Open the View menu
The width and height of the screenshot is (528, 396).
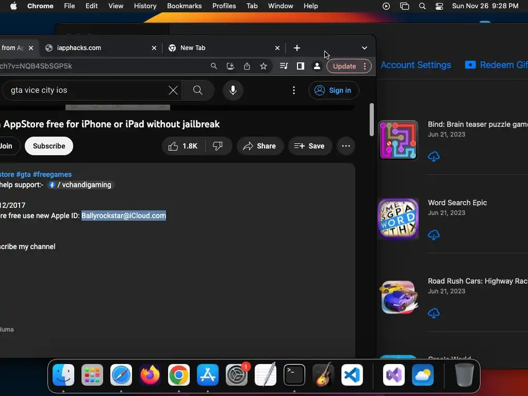(115, 6)
